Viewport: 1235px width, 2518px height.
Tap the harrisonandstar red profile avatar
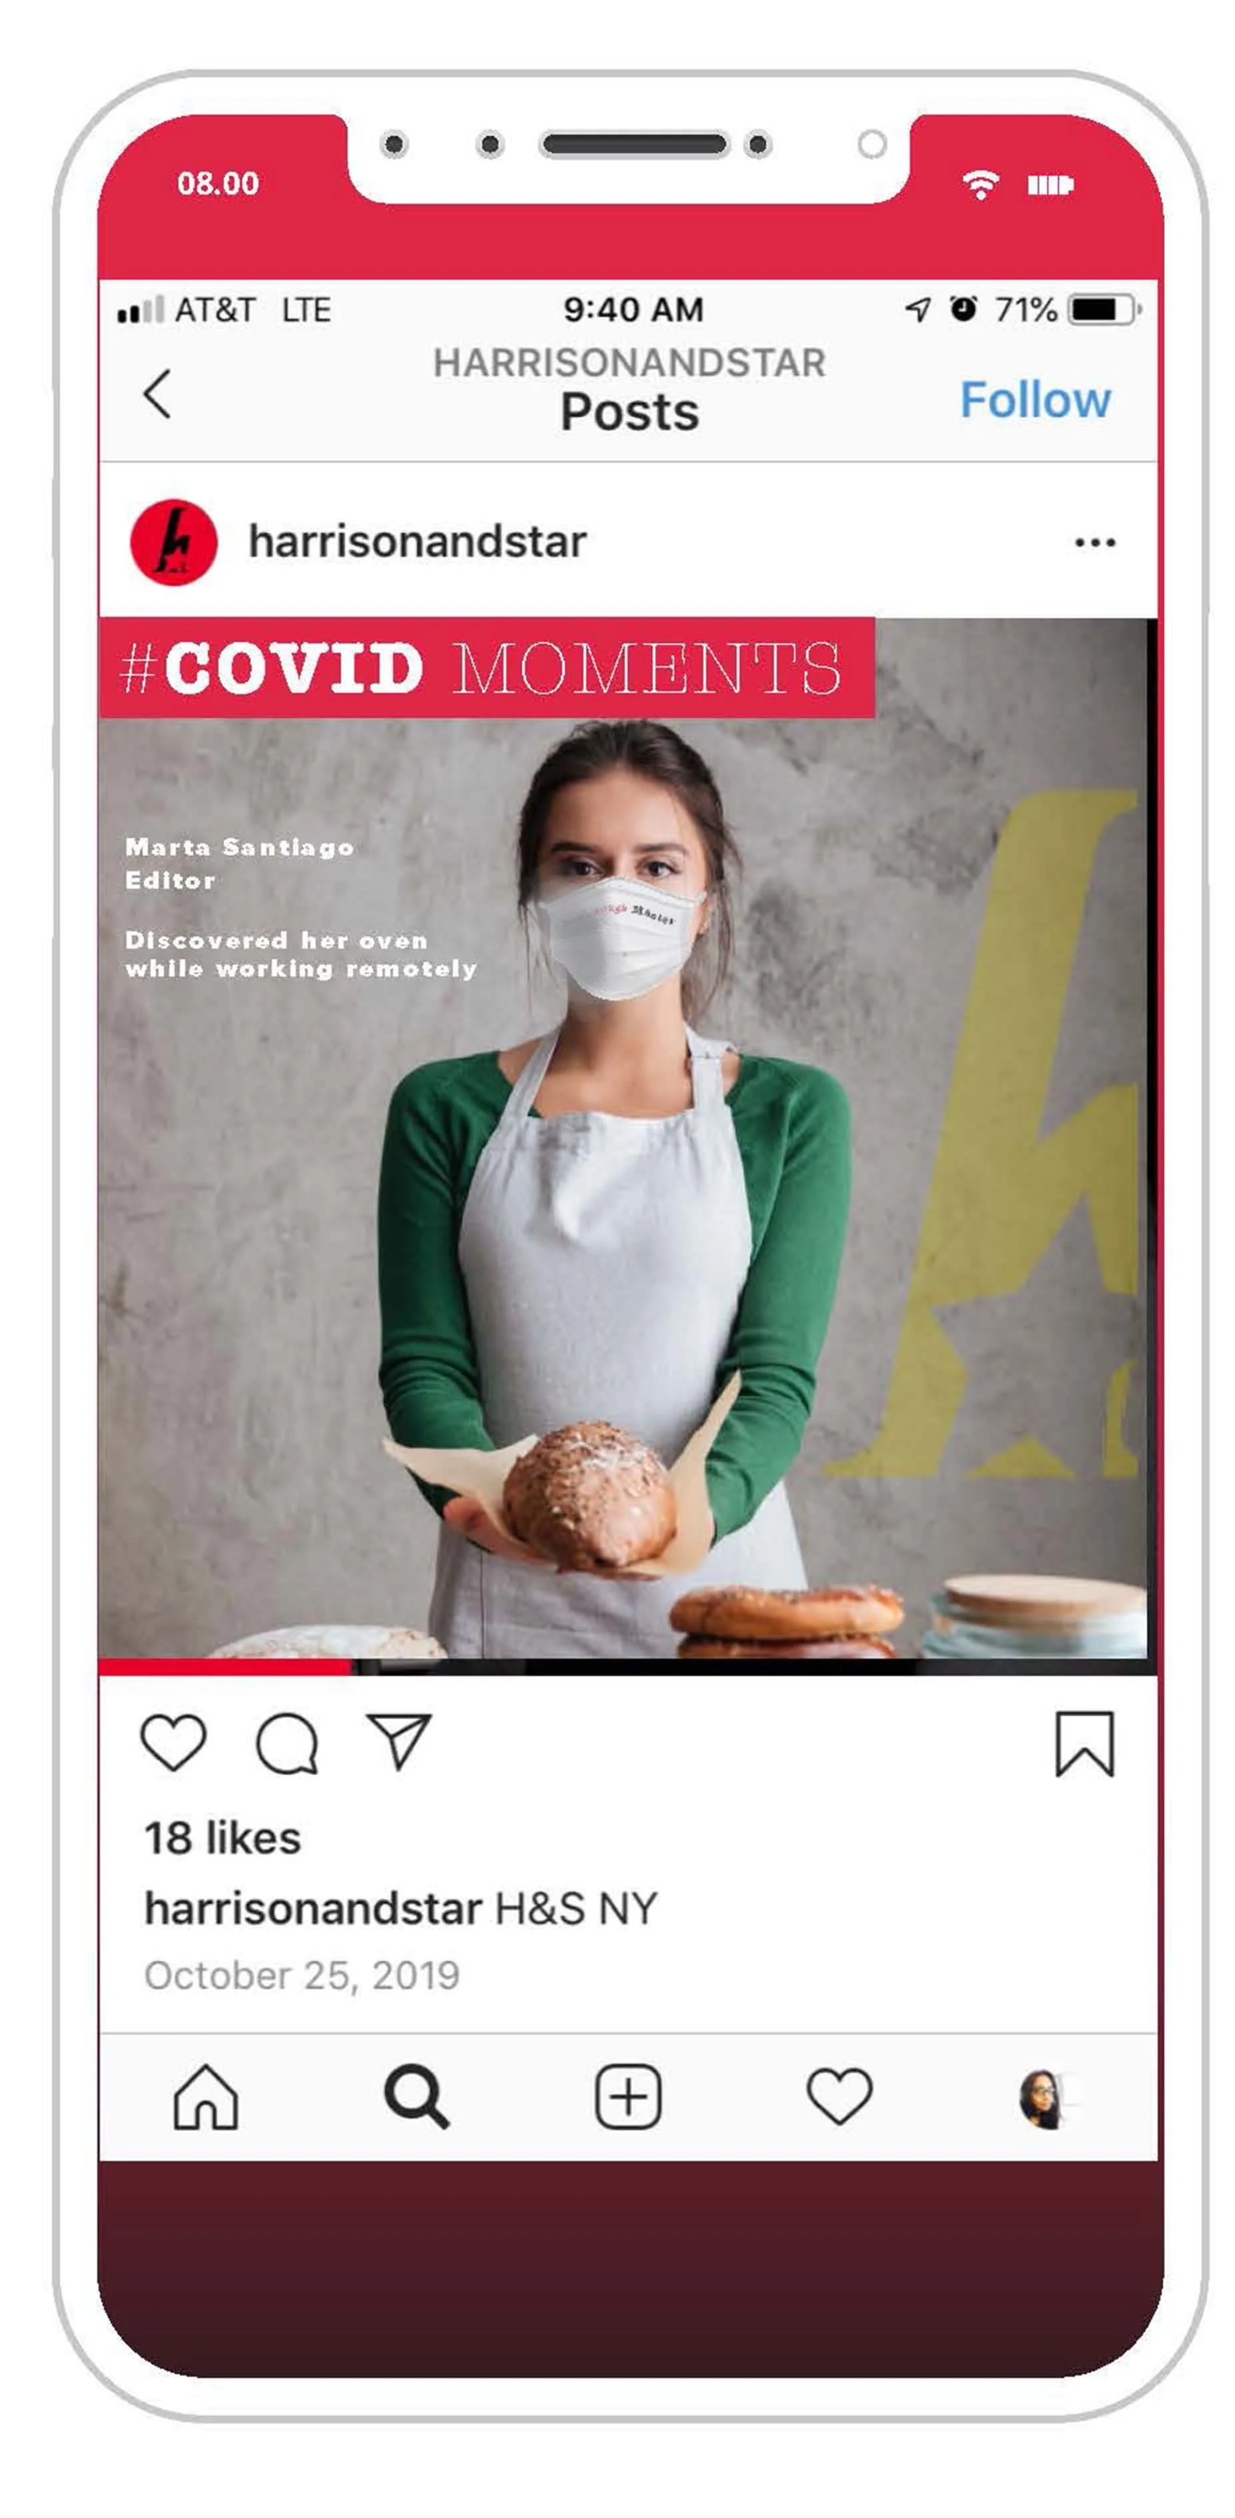point(174,542)
